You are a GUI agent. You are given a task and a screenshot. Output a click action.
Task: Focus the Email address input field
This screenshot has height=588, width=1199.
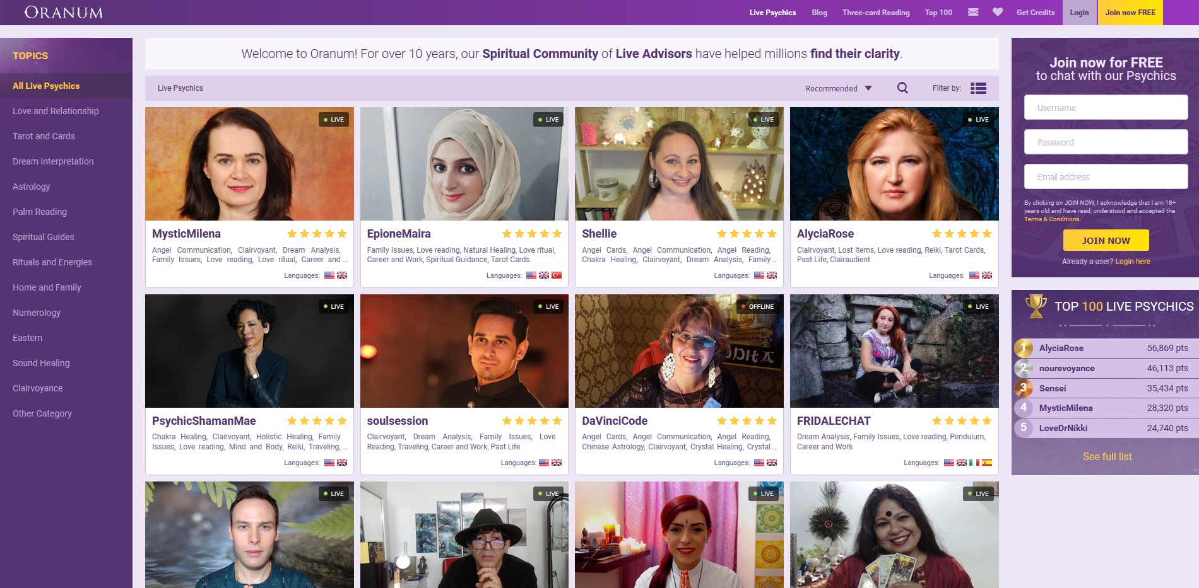(x=1106, y=176)
